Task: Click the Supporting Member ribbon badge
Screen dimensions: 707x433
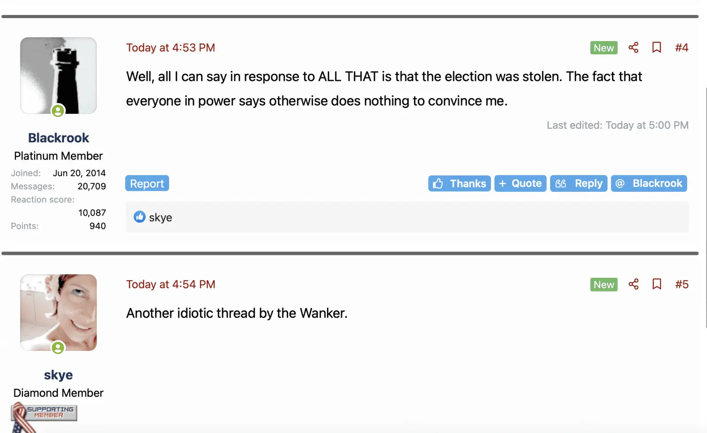Action: coord(44,414)
